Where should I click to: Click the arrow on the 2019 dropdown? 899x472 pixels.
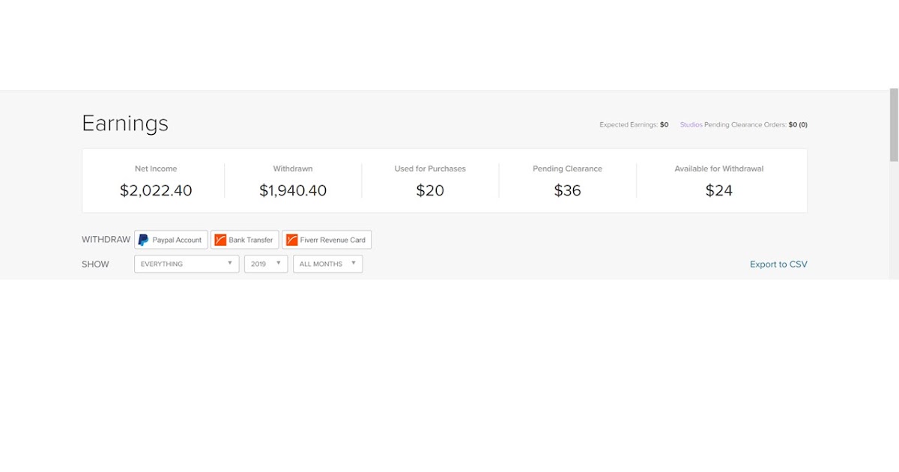point(279,264)
